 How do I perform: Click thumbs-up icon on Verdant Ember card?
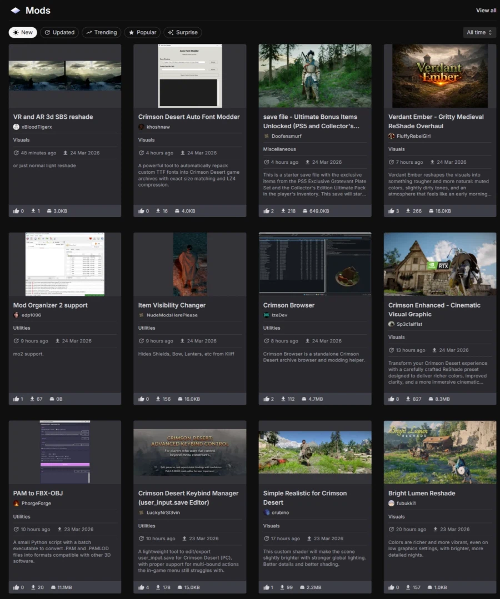tap(392, 211)
